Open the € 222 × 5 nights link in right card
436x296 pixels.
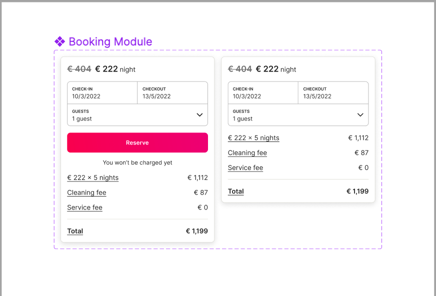click(x=253, y=138)
